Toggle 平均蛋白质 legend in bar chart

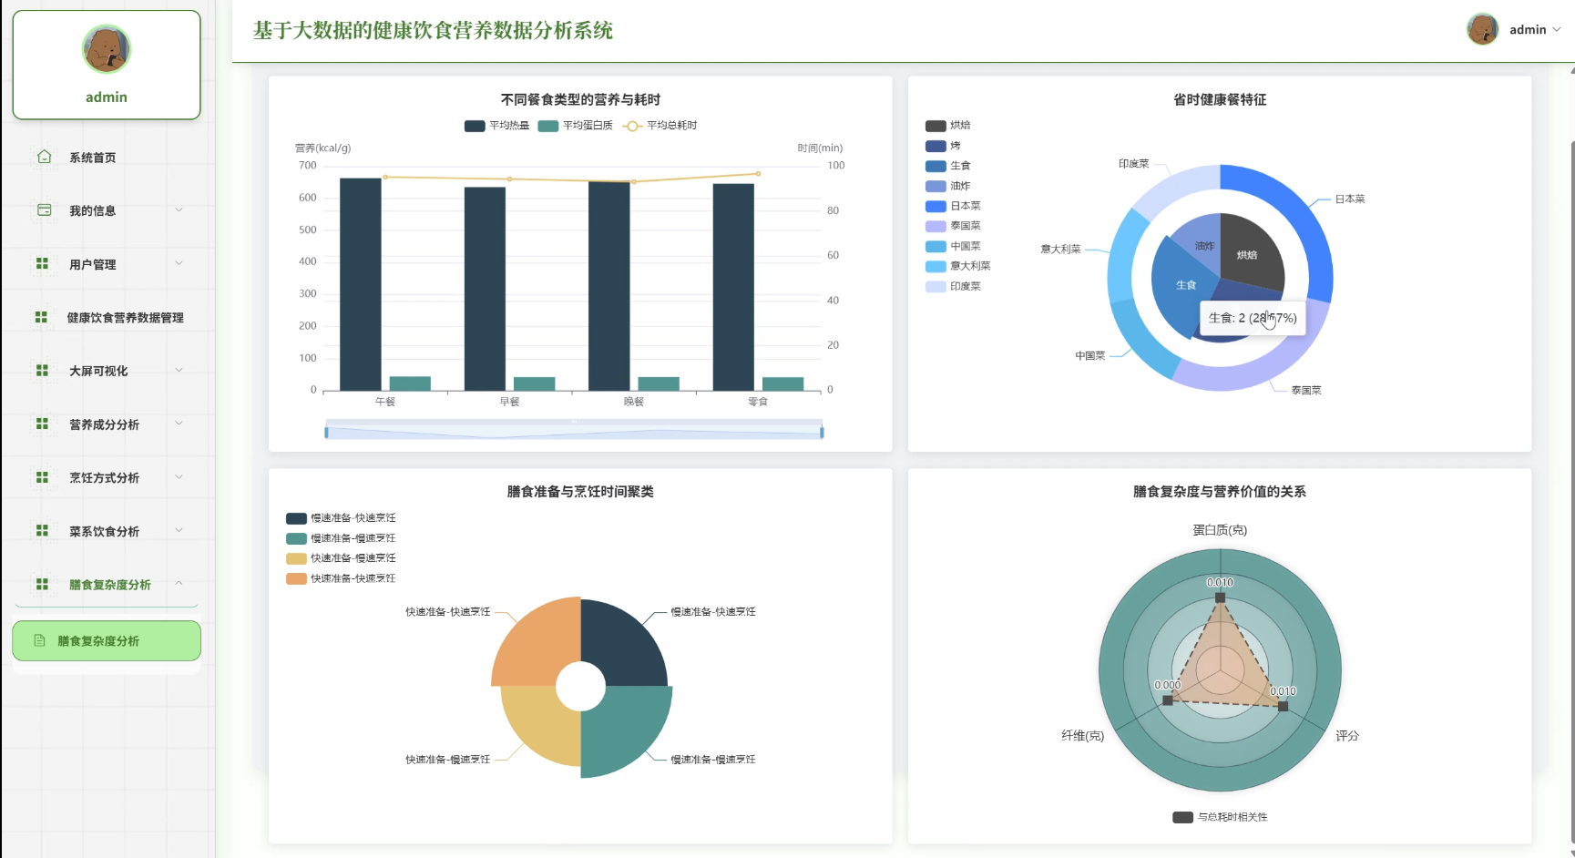(x=575, y=126)
